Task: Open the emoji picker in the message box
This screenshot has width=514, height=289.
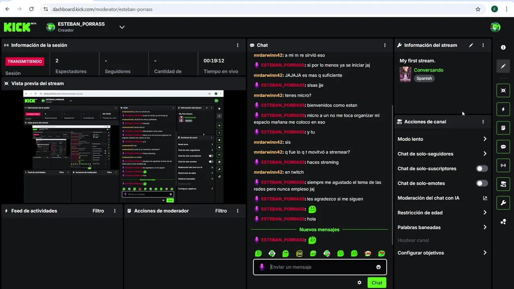Action: coord(378,267)
